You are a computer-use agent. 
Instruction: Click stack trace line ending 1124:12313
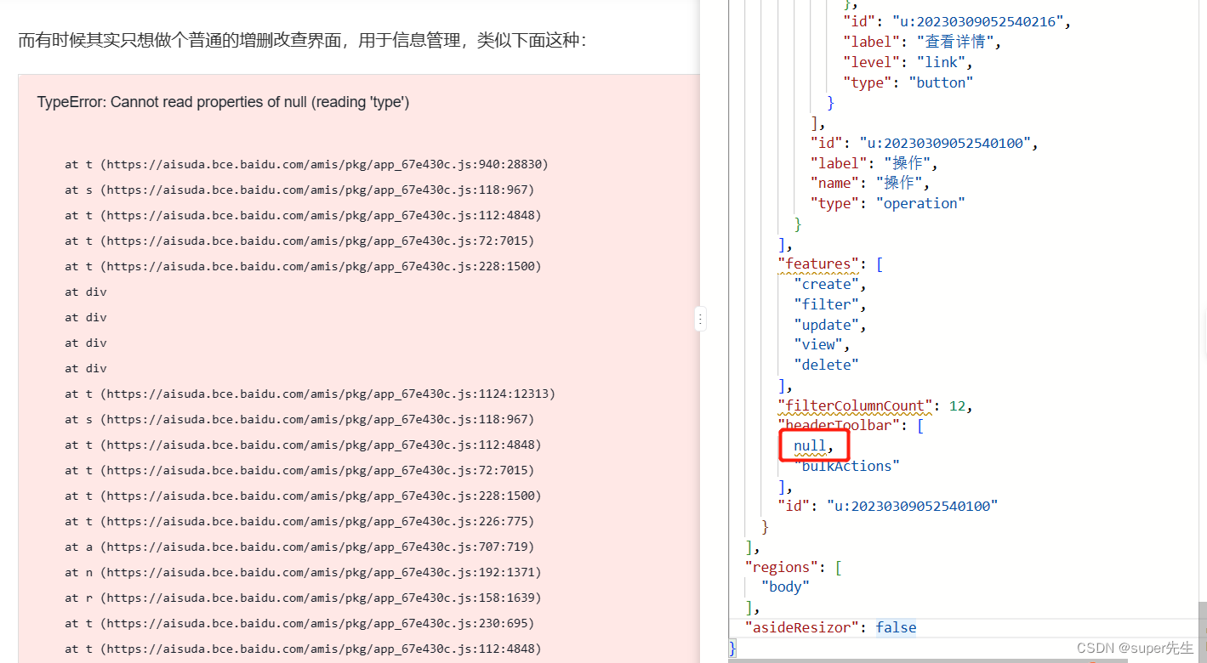pos(310,394)
